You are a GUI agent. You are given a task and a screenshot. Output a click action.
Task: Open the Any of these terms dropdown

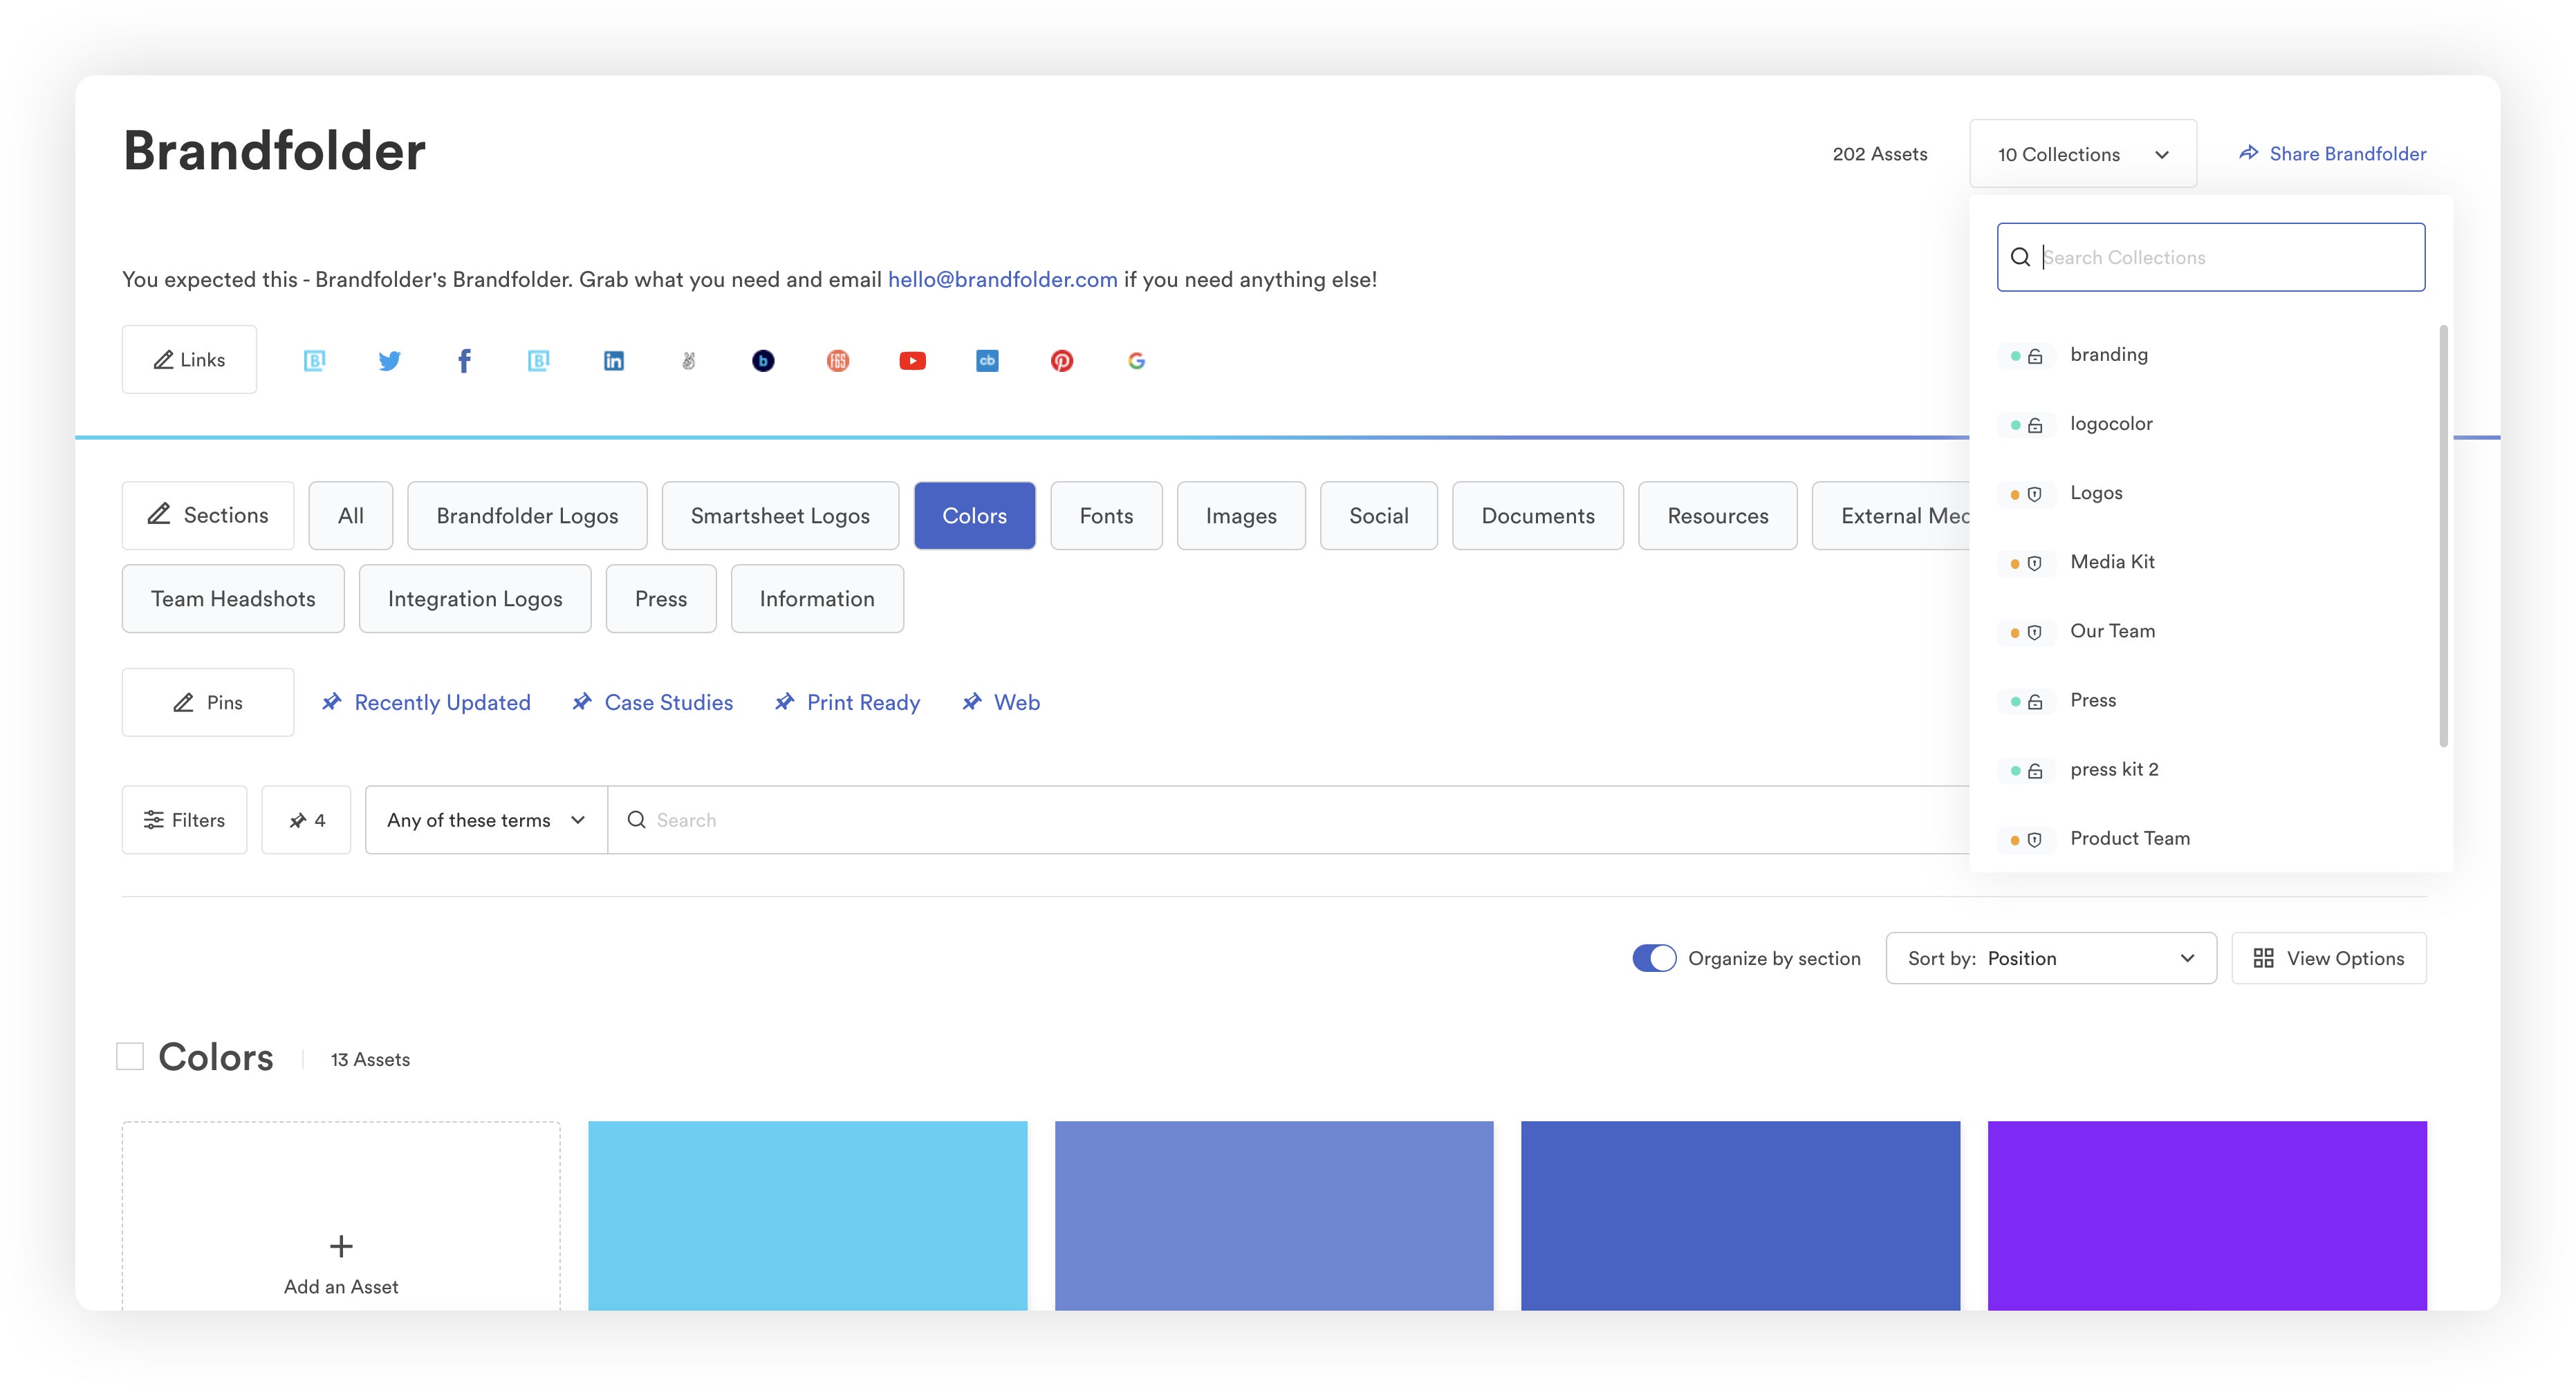(486, 819)
